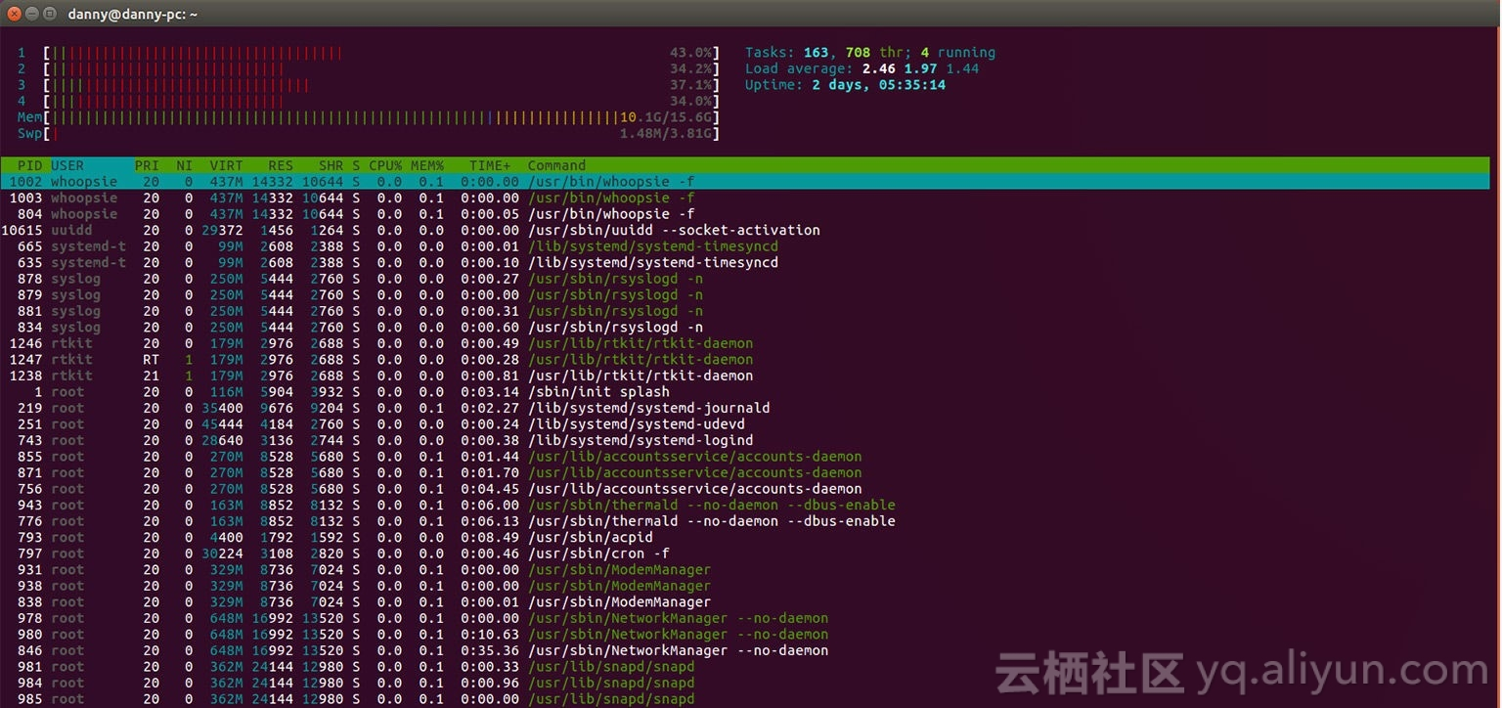Select the systemd-journald process row
1502x708 pixels.
point(745,408)
